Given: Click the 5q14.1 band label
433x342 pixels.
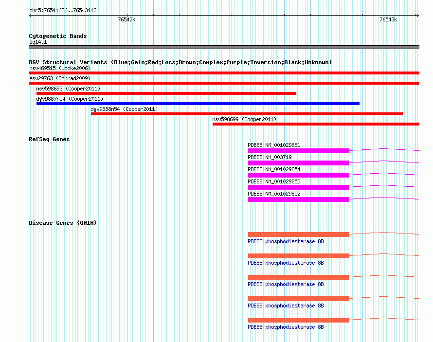Looking at the screenshot, I should 38,42.
